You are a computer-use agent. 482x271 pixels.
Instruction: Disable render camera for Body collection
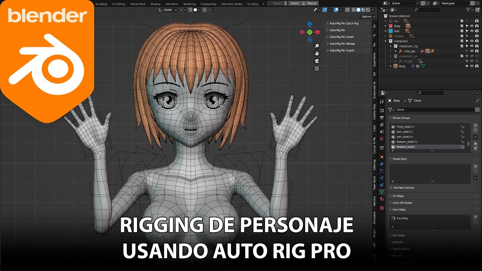(477, 26)
